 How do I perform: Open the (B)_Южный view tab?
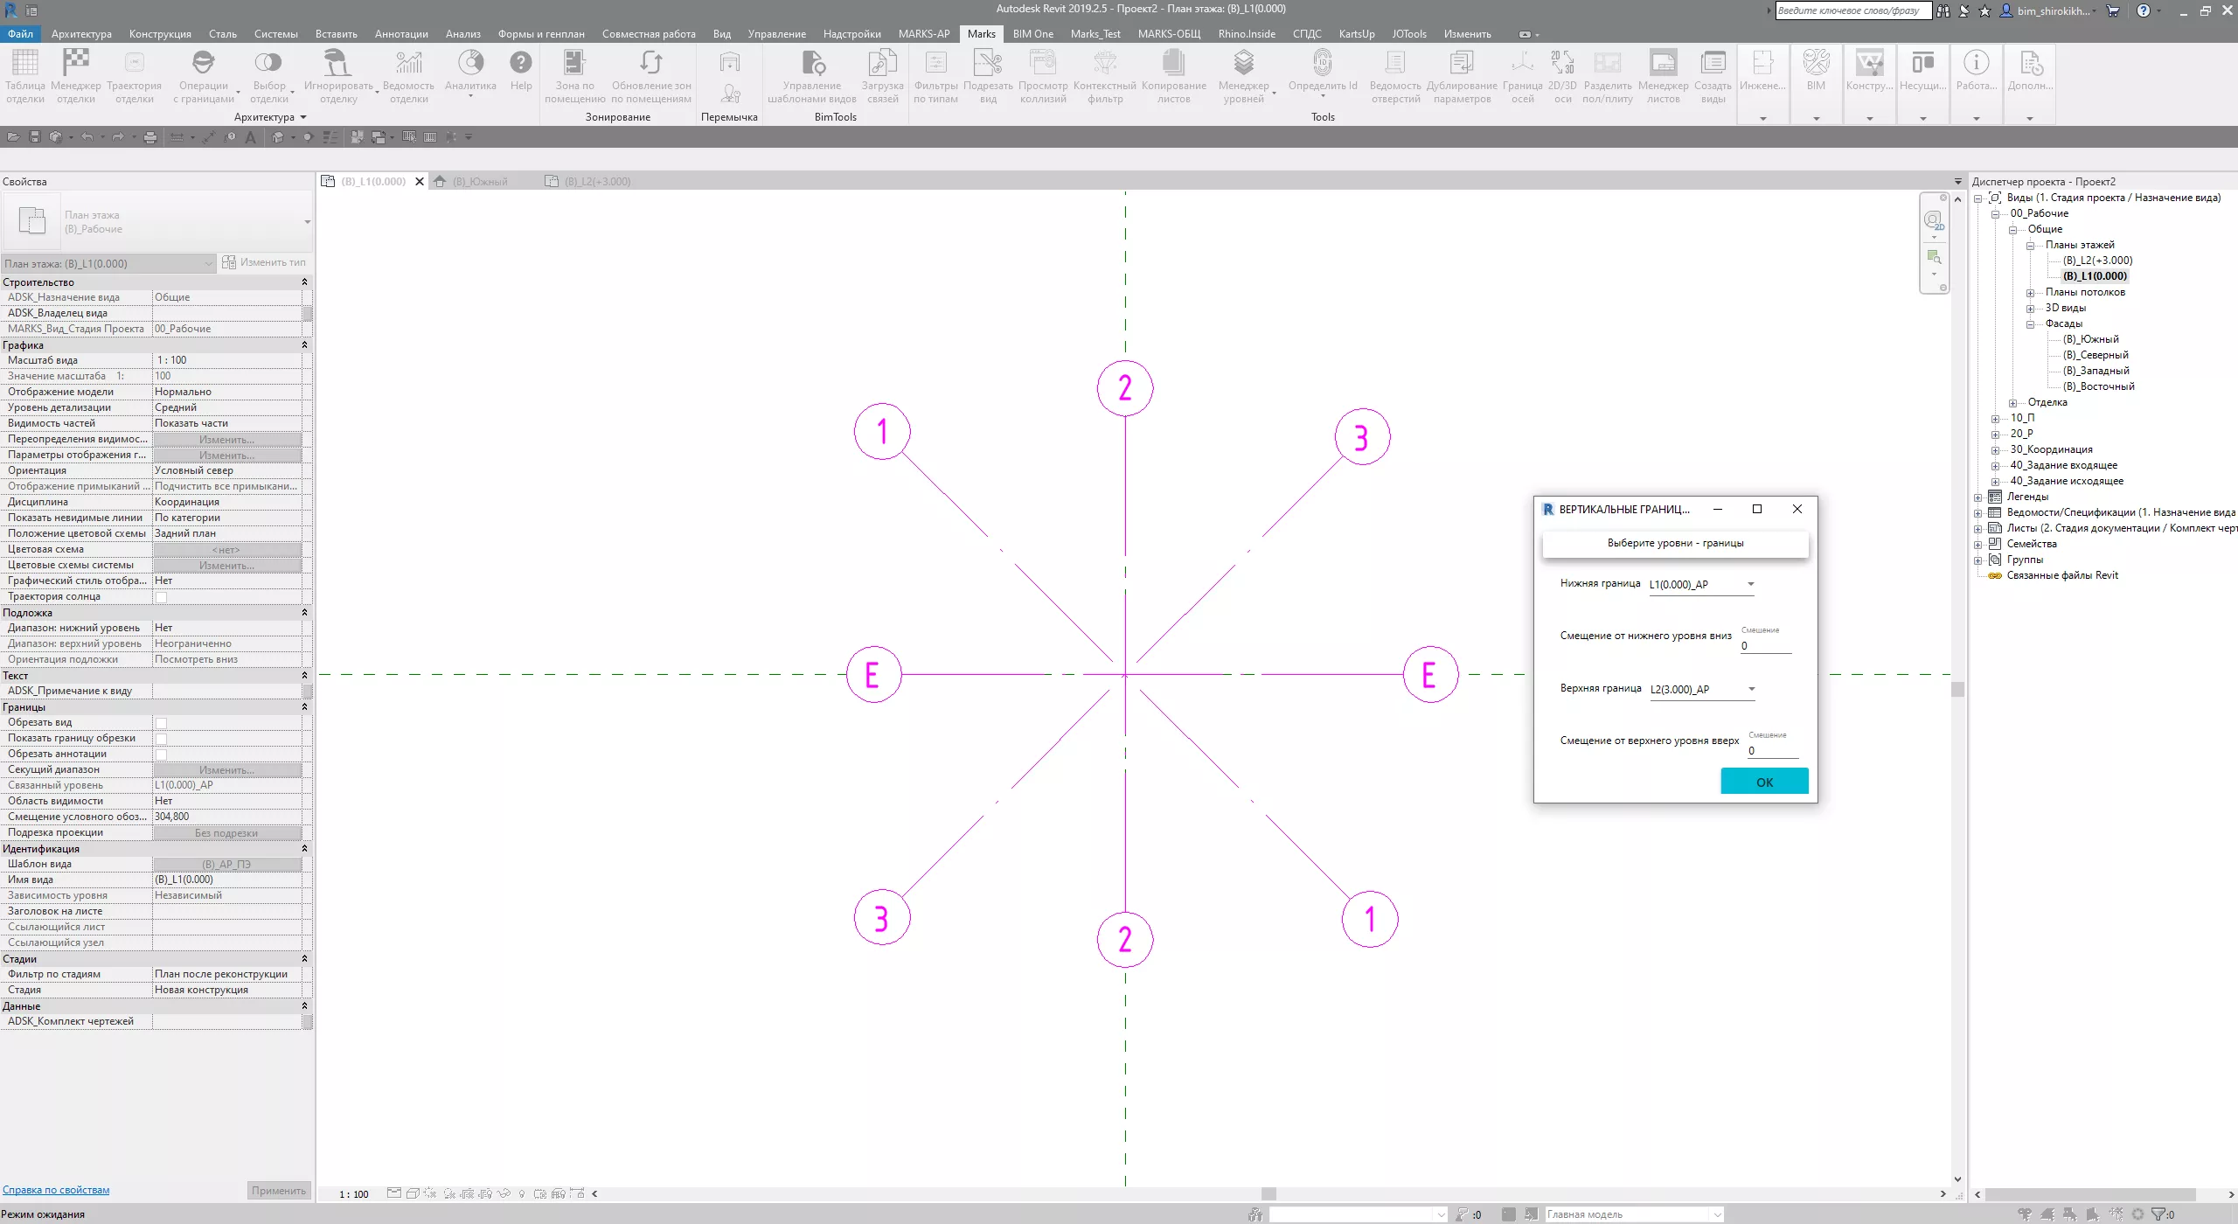[479, 182]
